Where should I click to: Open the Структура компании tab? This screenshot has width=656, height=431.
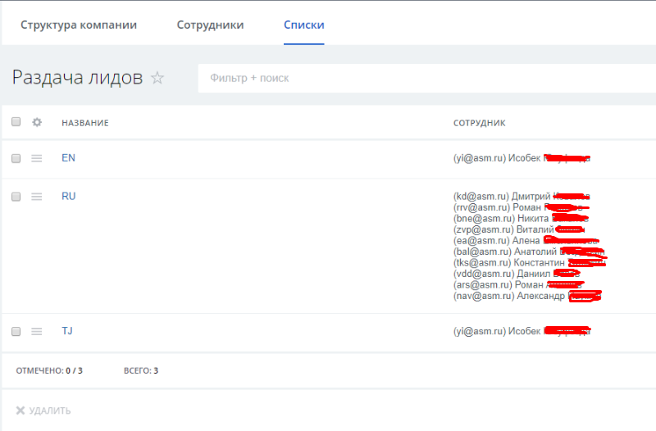pyautogui.click(x=79, y=25)
